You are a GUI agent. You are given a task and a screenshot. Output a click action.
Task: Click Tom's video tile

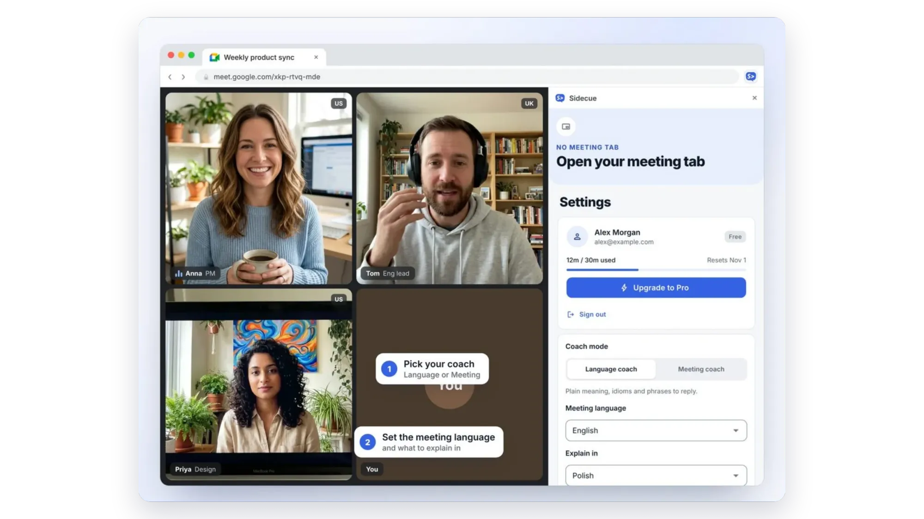tap(450, 188)
